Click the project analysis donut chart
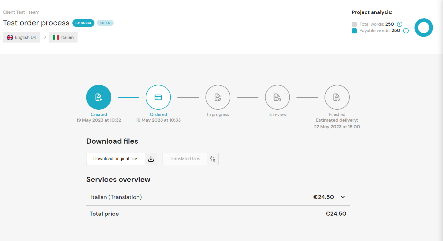Image resolution: width=443 pixels, height=241 pixels. click(424, 28)
